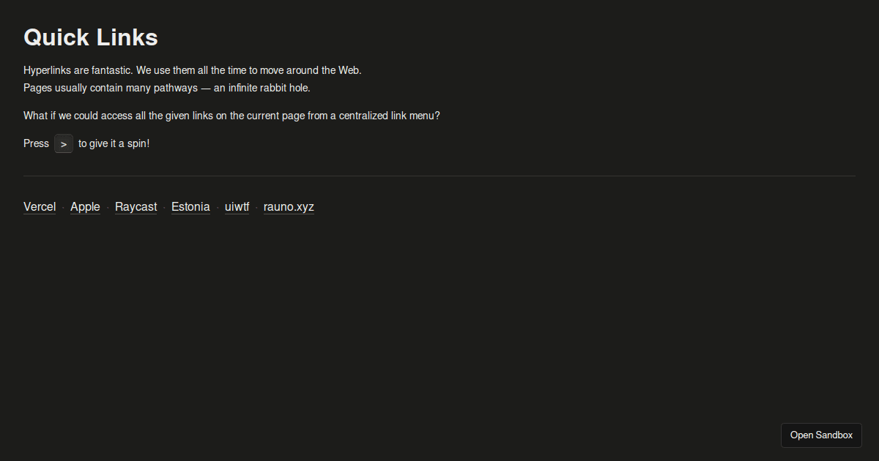Screen dimensions: 879x461
Task: Click the Open Sandbox button
Action: pos(821,435)
